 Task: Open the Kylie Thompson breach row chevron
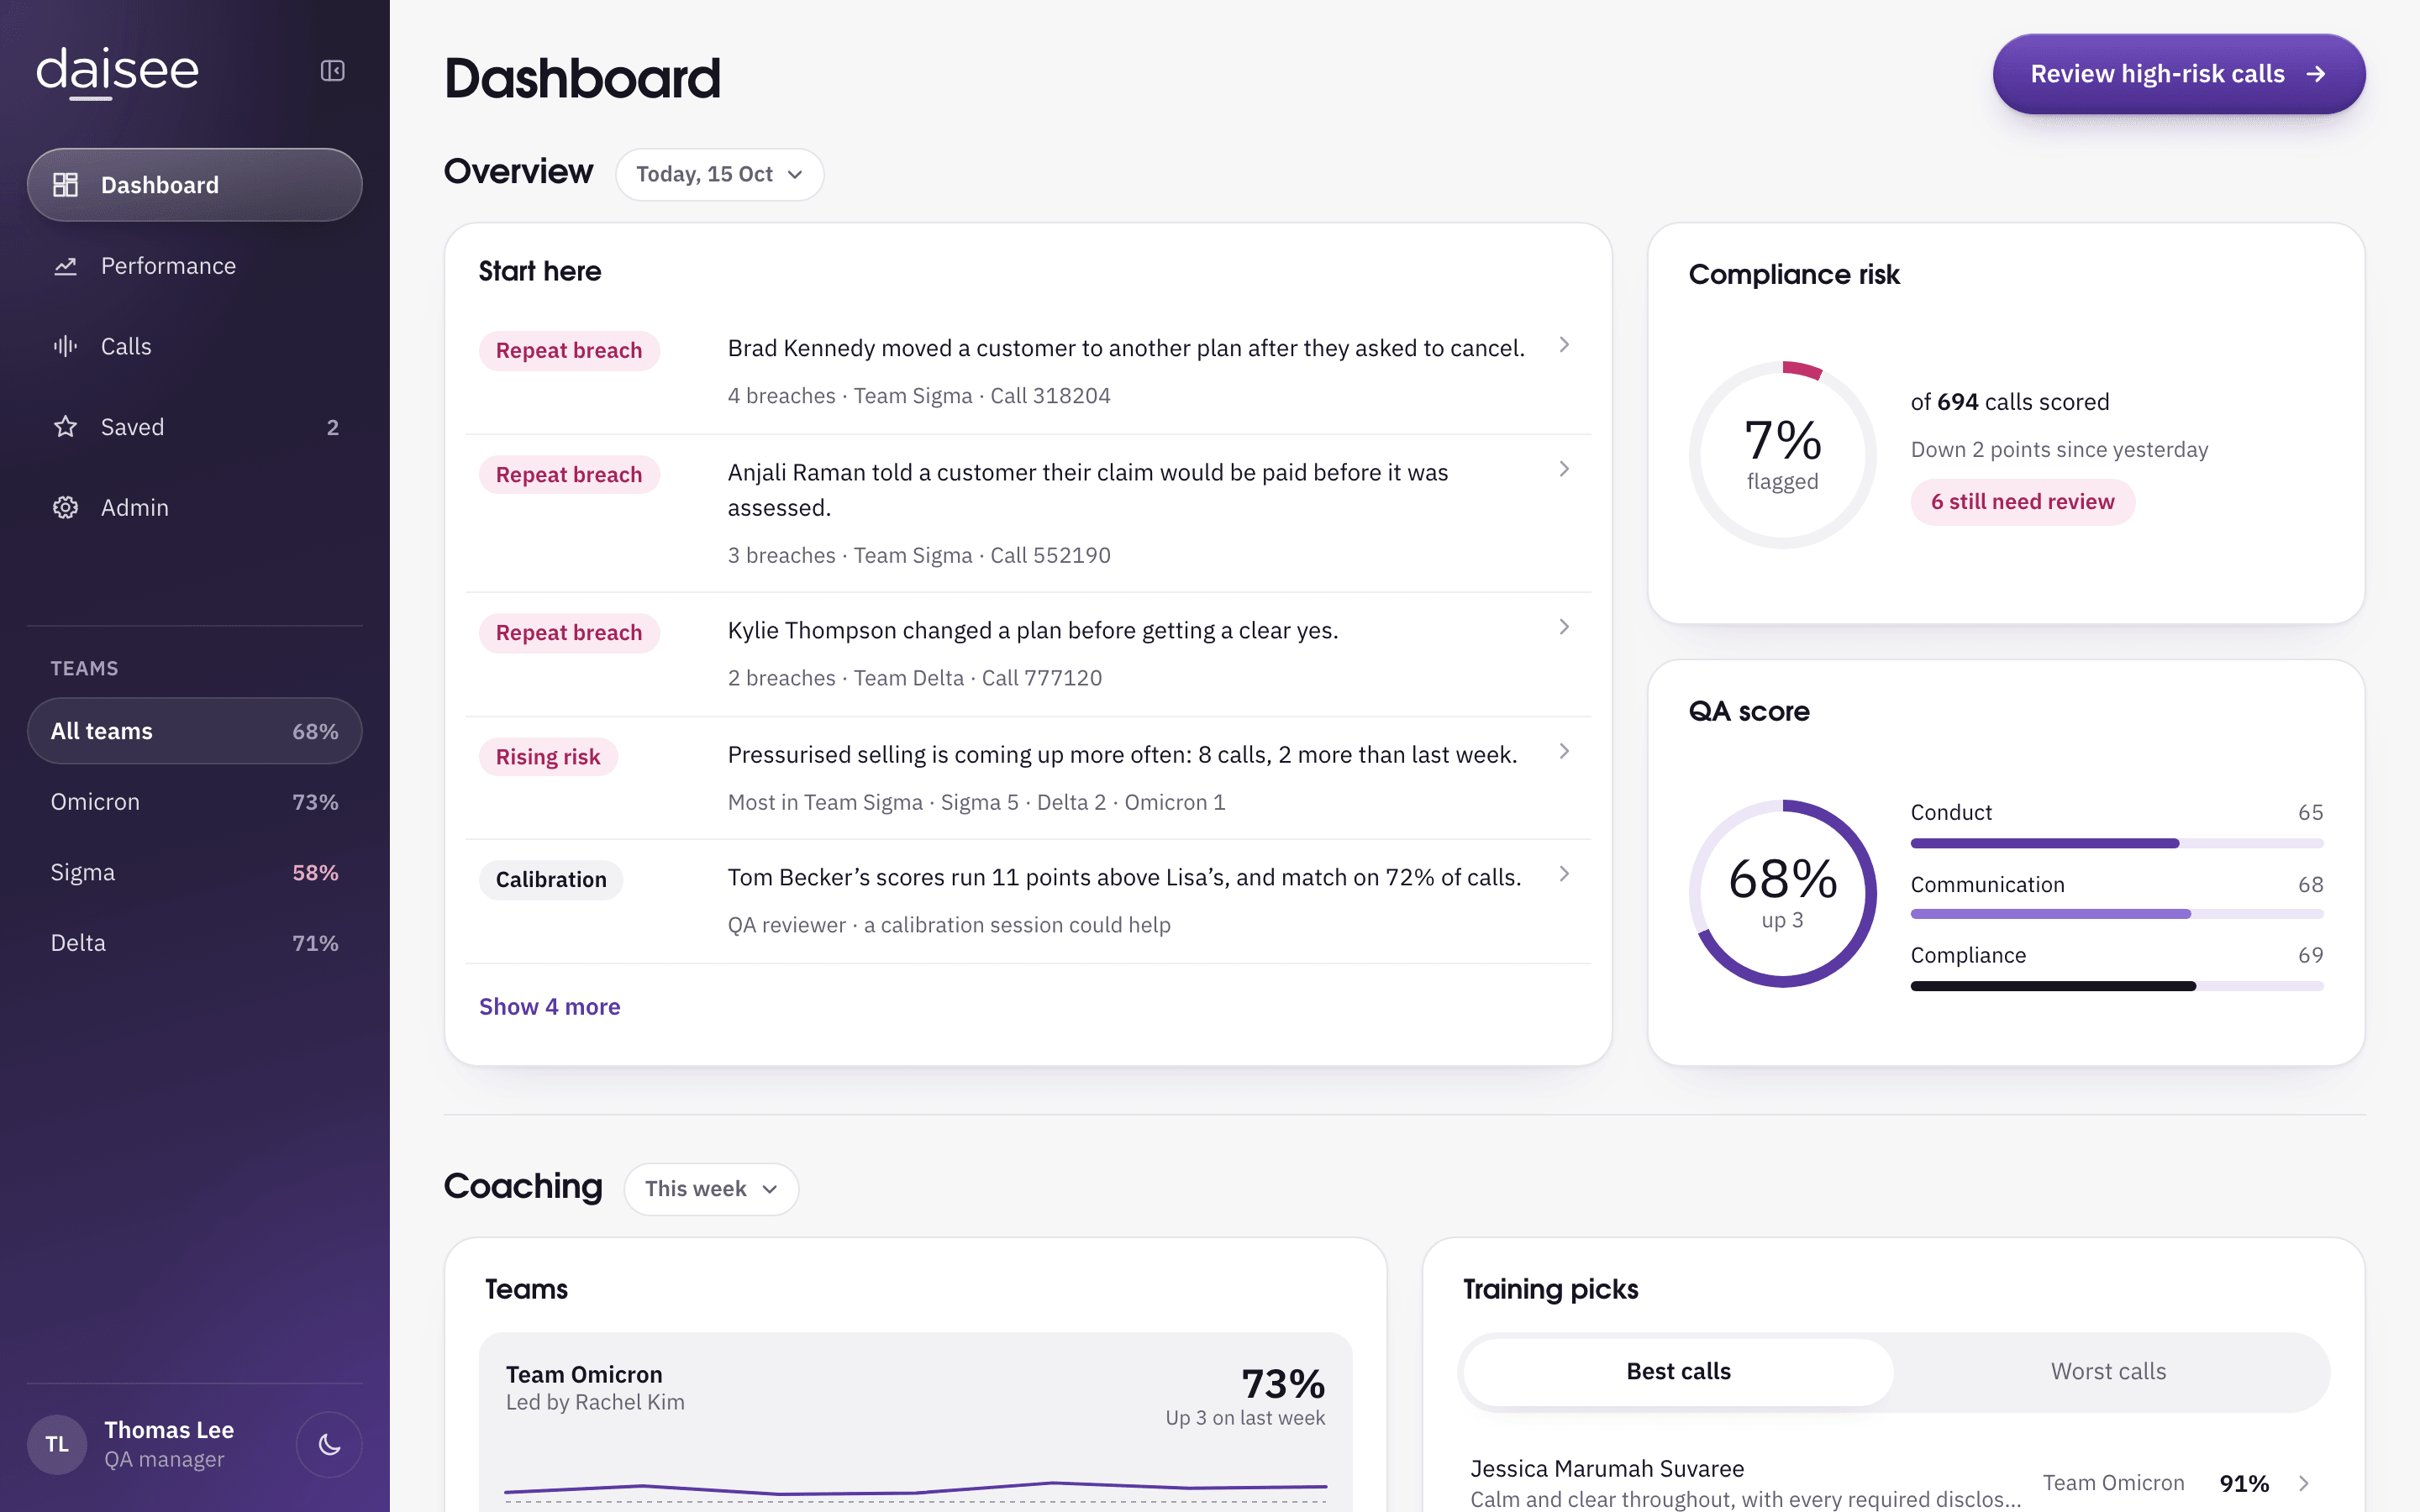click(1564, 627)
